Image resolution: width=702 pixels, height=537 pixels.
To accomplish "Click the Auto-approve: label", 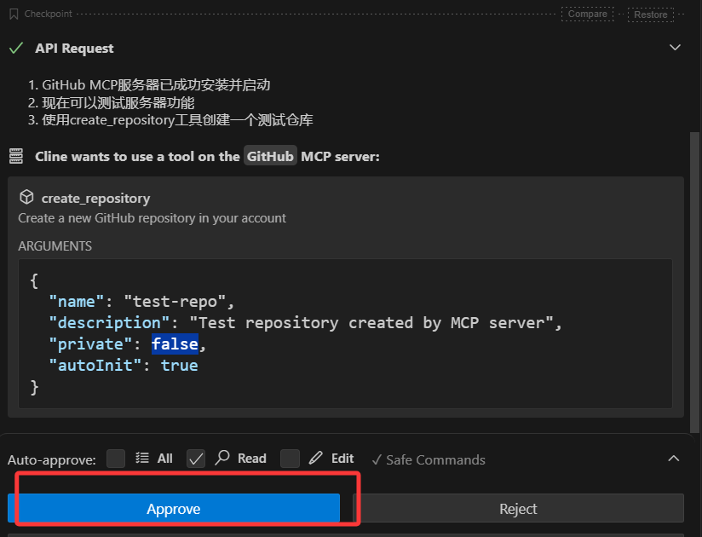I will 51,460.
